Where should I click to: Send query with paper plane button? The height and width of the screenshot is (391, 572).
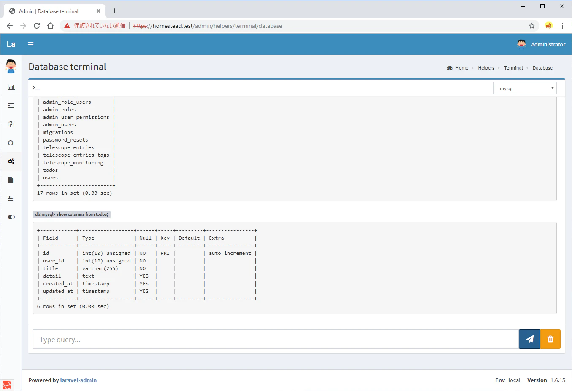tap(529, 339)
